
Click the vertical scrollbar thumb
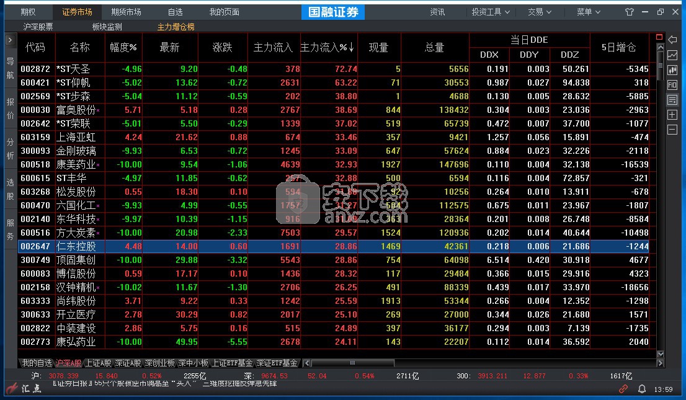[660, 66]
